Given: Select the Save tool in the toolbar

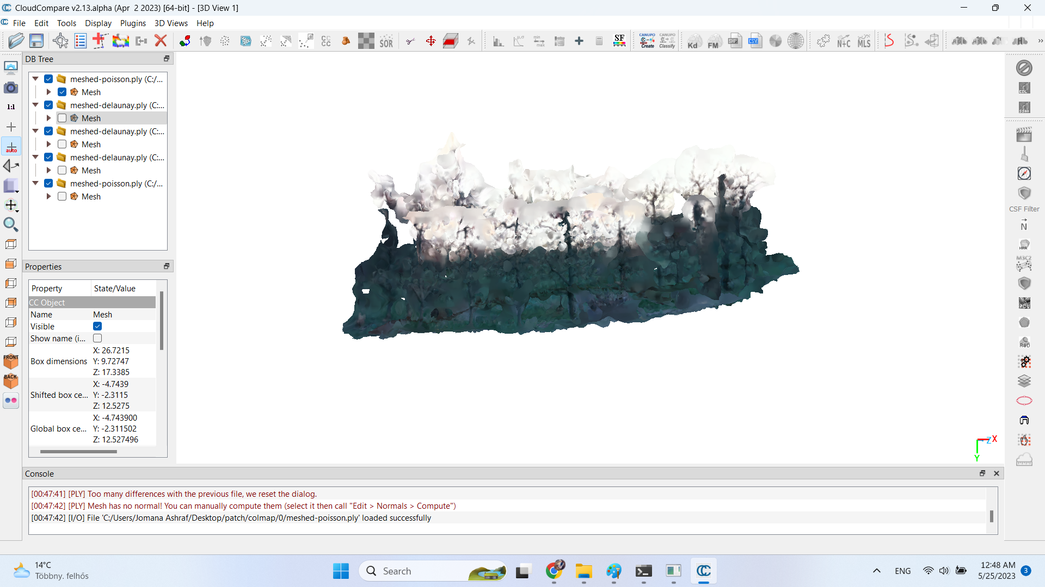Looking at the screenshot, I should pos(36,41).
